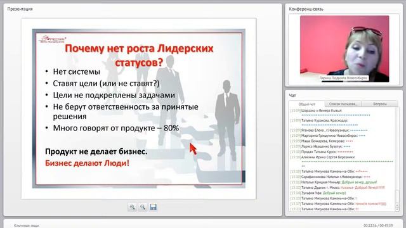This screenshot has width=406, height=228.
Task: Select chat message from Татьяна Дудник г. Миасс
Action: coord(337,187)
